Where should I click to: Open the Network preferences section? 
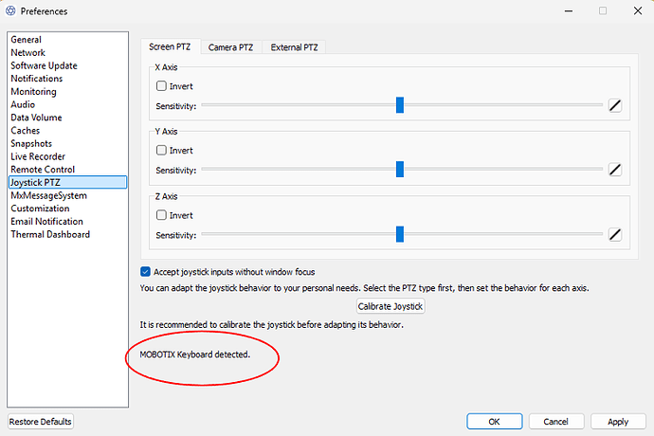tap(67, 52)
